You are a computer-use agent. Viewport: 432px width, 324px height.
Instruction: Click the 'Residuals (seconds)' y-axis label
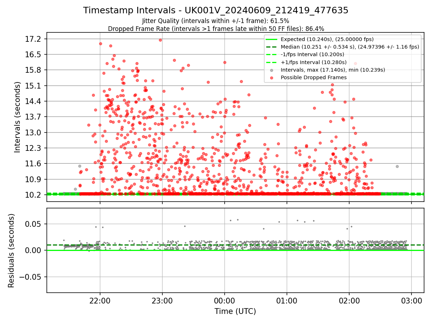(11, 251)
